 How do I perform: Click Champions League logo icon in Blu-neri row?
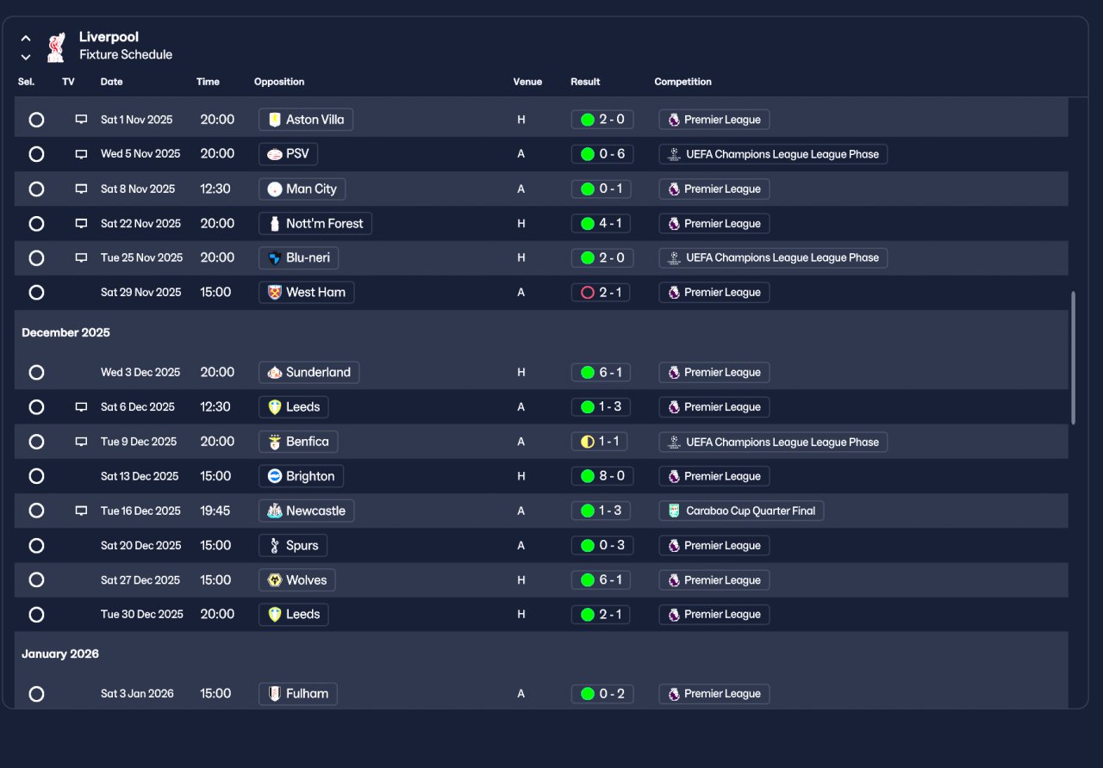point(674,257)
